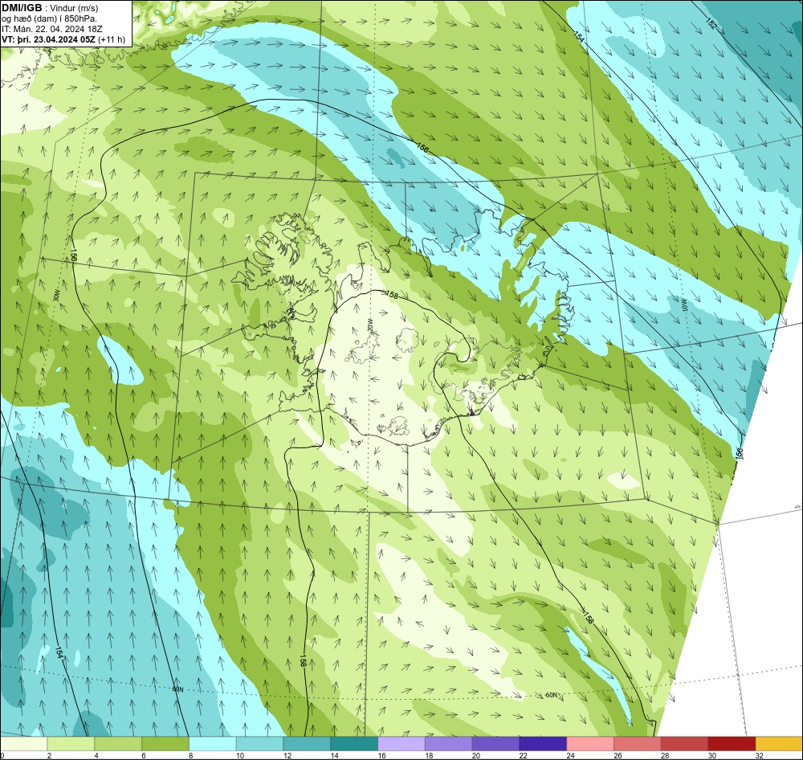803x760 pixels.
Task: Click the valid time 'VT: þri. 23.04.2024 05Z'
Action: tap(48, 39)
